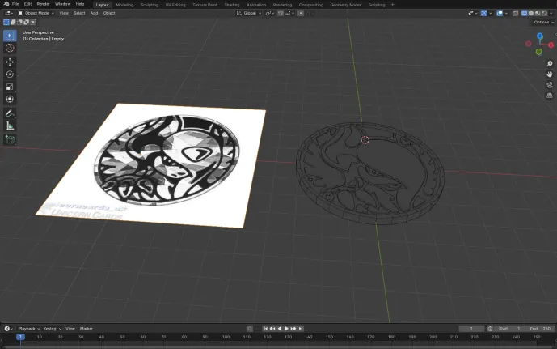Activate the Rotate tool

pyautogui.click(x=10, y=74)
